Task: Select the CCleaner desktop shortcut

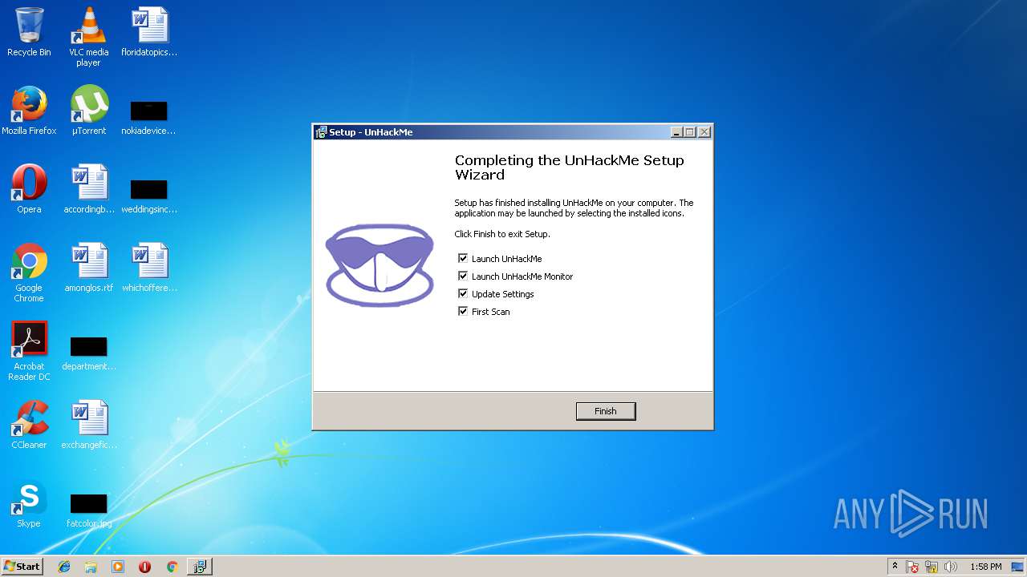Action: click(29, 425)
